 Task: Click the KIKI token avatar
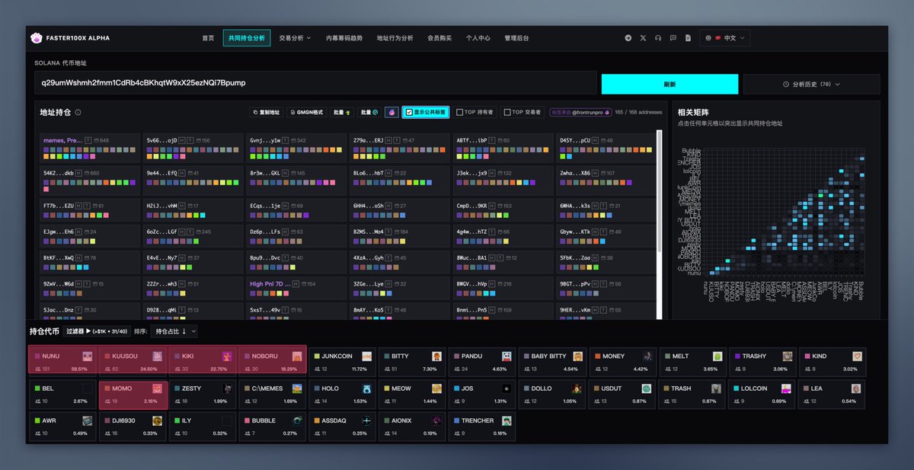(227, 356)
